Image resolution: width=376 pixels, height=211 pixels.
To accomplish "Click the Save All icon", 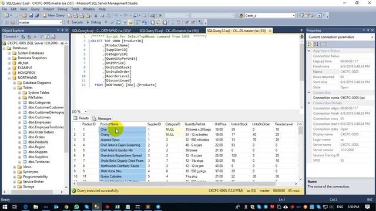I will 37,16.
